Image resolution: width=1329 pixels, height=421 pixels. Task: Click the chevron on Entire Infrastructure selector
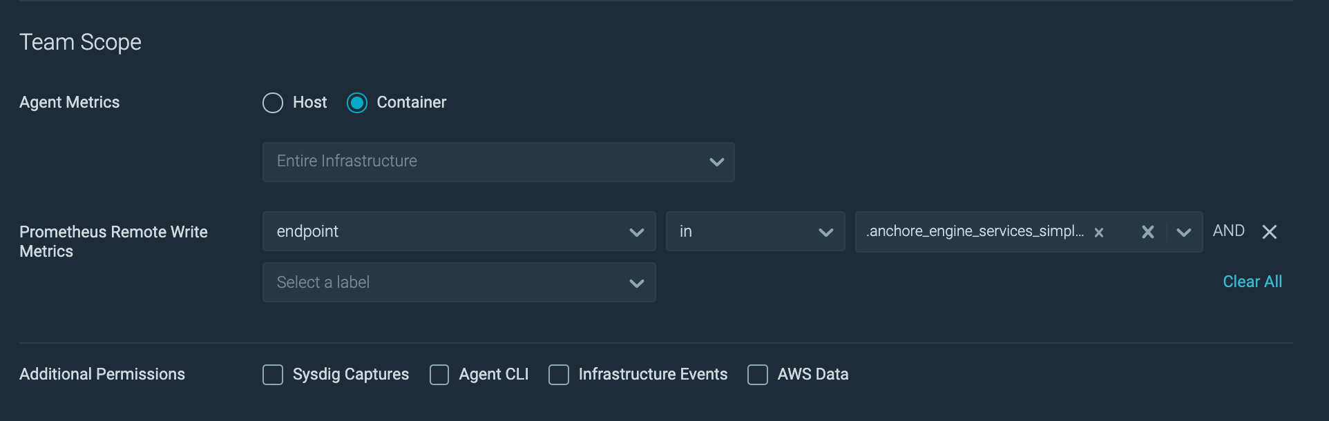716,162
